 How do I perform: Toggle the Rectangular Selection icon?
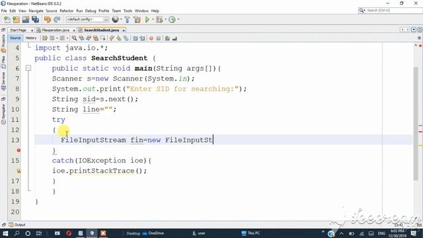click(x=103, y=38)
